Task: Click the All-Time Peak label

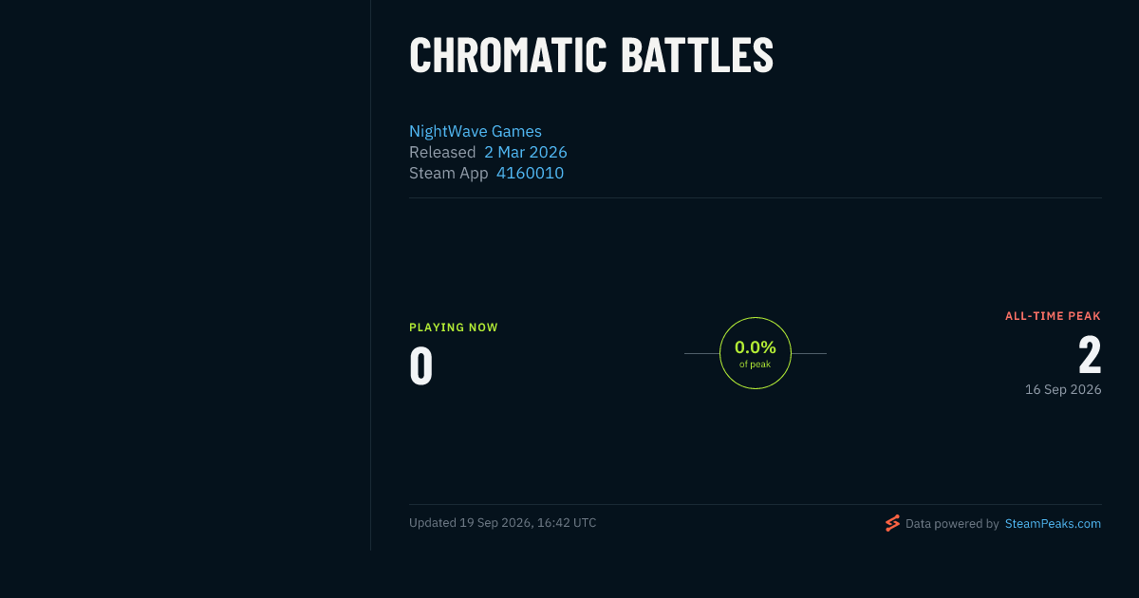Action: click(1053, 316)
